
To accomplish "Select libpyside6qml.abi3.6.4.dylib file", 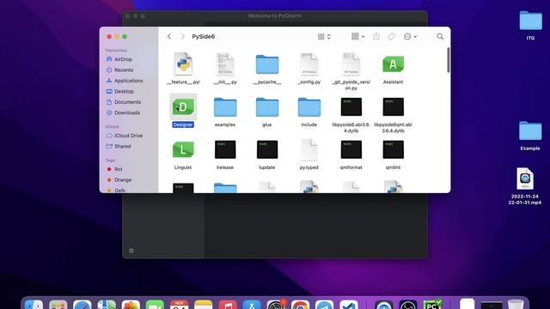I will point(394,106).
